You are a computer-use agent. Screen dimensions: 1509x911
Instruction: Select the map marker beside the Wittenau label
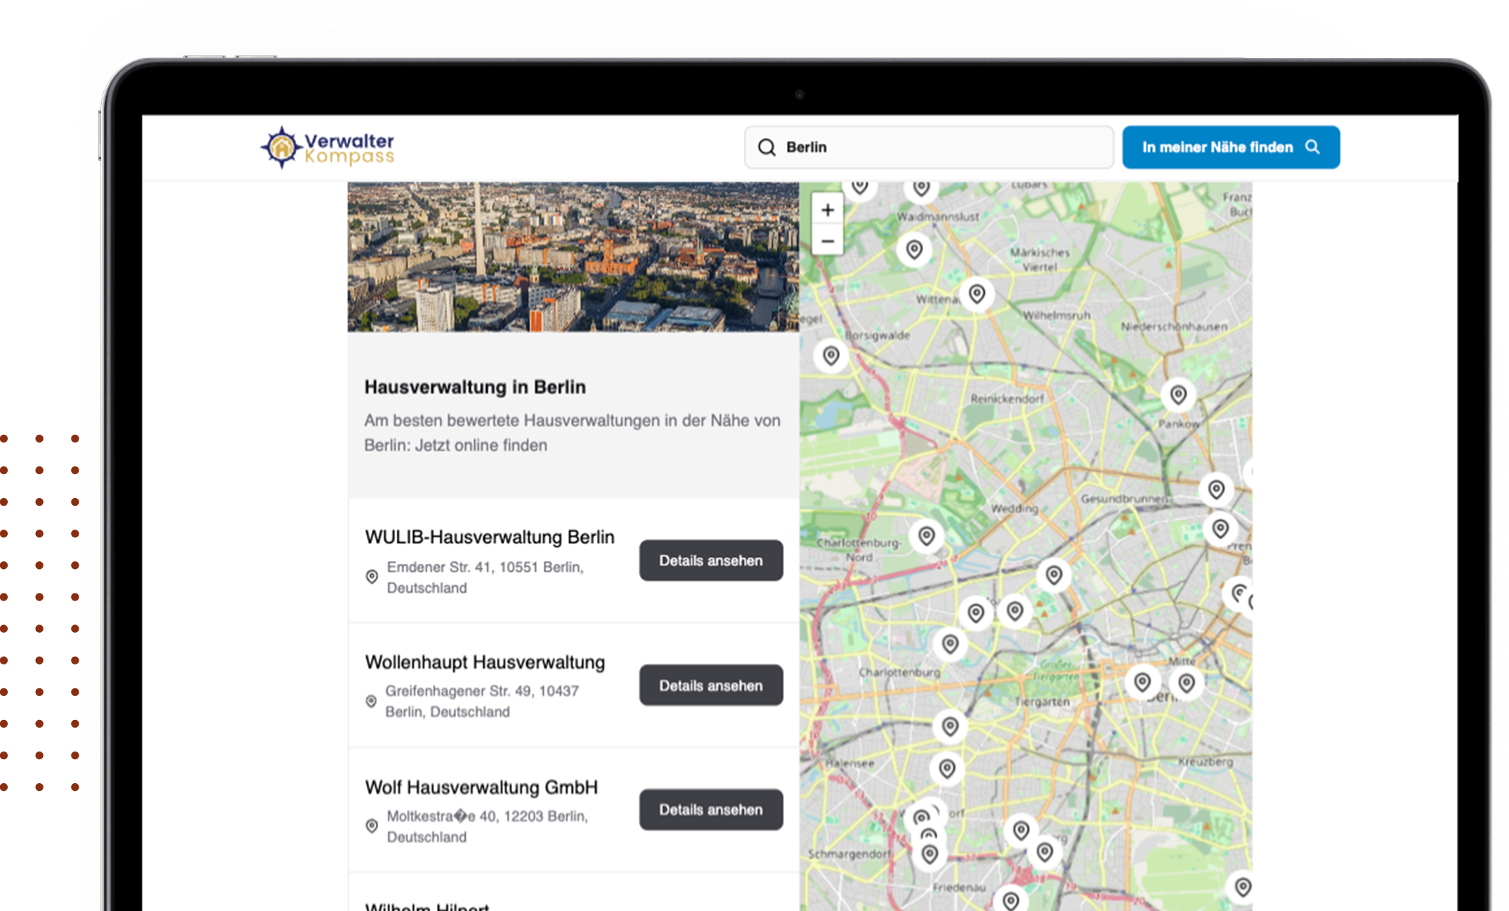point(976,294)
